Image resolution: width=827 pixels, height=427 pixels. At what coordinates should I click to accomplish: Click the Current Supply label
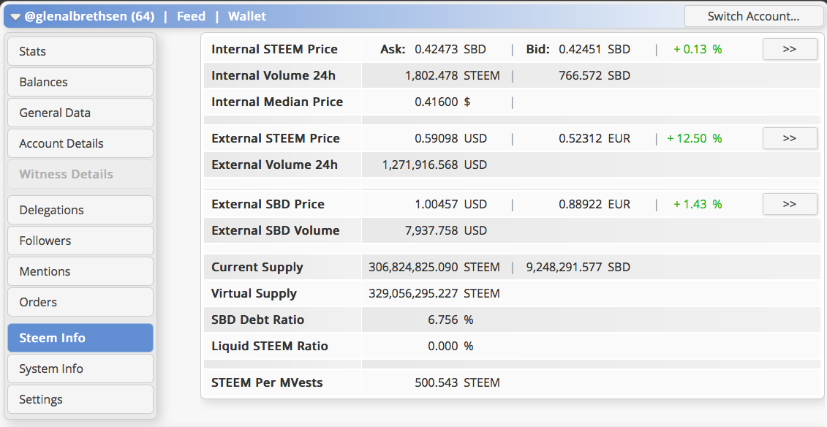pos(257,268)
